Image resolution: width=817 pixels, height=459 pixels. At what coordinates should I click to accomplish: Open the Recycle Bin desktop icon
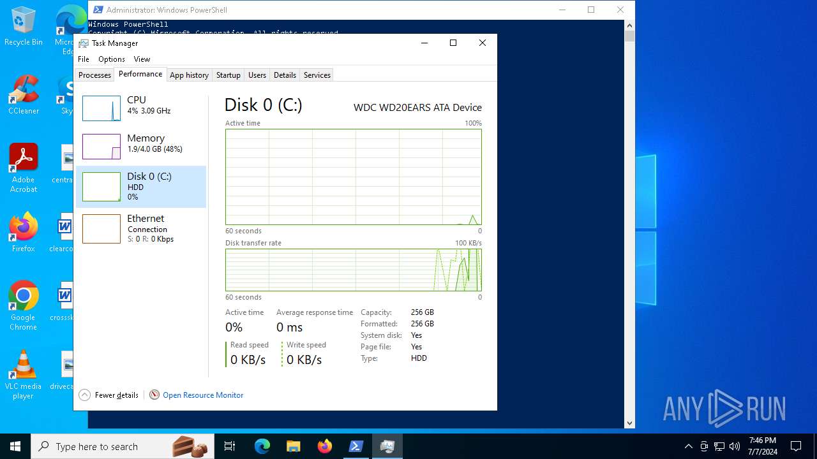click(24, 26)
